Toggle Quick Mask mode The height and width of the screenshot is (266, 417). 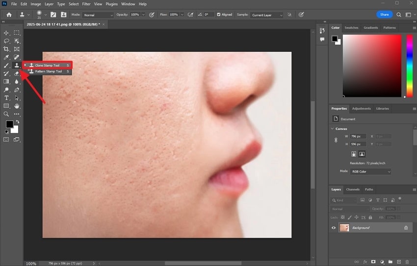6,140
